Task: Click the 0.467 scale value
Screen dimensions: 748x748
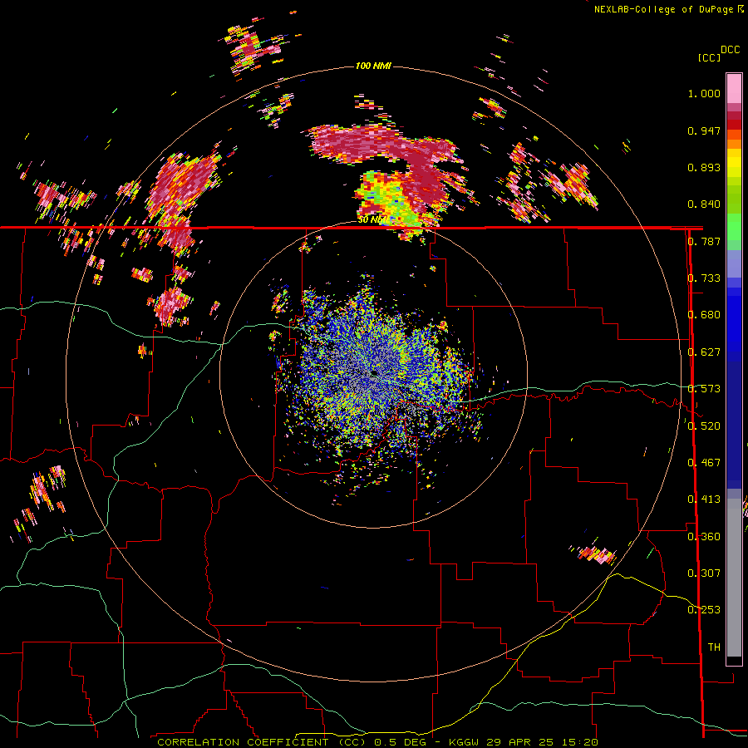Action: click(704, 463)
